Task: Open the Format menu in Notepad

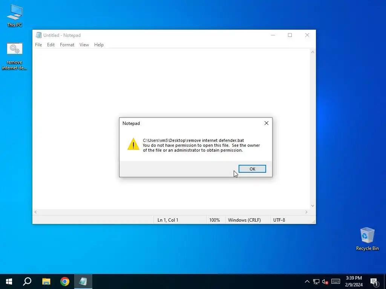Action: [x=67, y=45]
